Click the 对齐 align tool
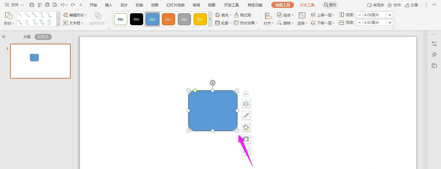 (x=269, y=19)
